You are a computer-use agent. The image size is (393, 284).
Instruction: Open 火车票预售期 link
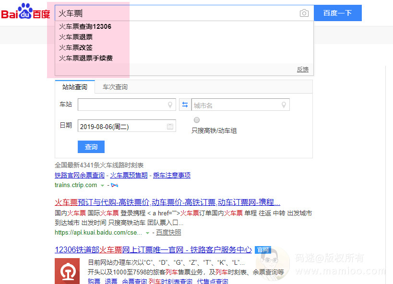coord(129,175)
